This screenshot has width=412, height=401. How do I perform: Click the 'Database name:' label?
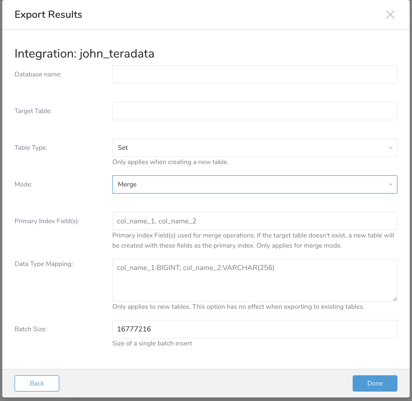pyautogui.click(x=38, y=74)
